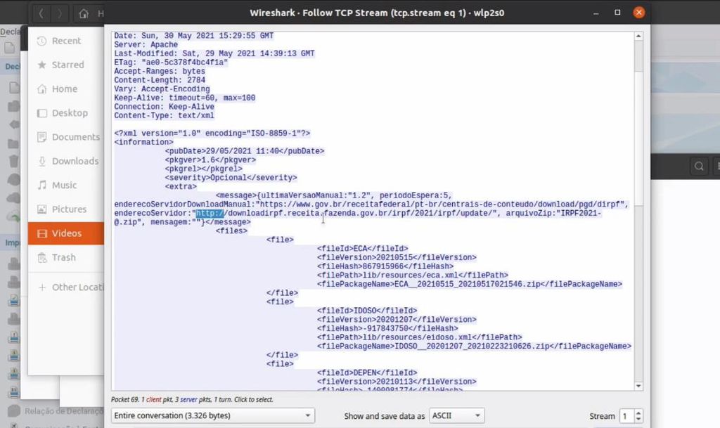This screenshot has height=428, width=720.
Task: Go to Home in the file manager sidebar
Action: click(x=66, y=89)
